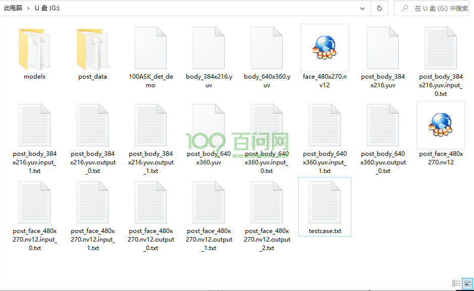Click U 盘 (G:) in the breadcrumb

pos(47,9)
